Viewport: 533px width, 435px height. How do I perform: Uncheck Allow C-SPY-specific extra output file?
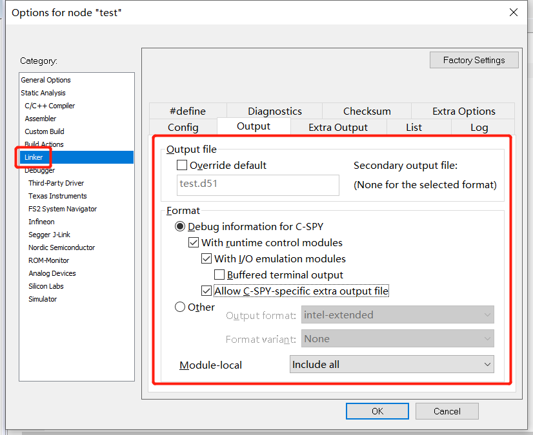pyautogui.click(x=206, y=291)
